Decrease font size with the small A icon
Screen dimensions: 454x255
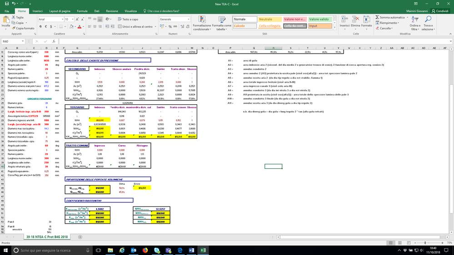[x=82, y=20]
